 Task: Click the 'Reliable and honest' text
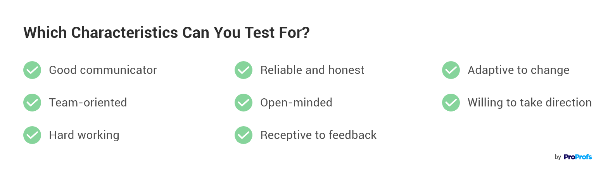(x=312, y=70)
